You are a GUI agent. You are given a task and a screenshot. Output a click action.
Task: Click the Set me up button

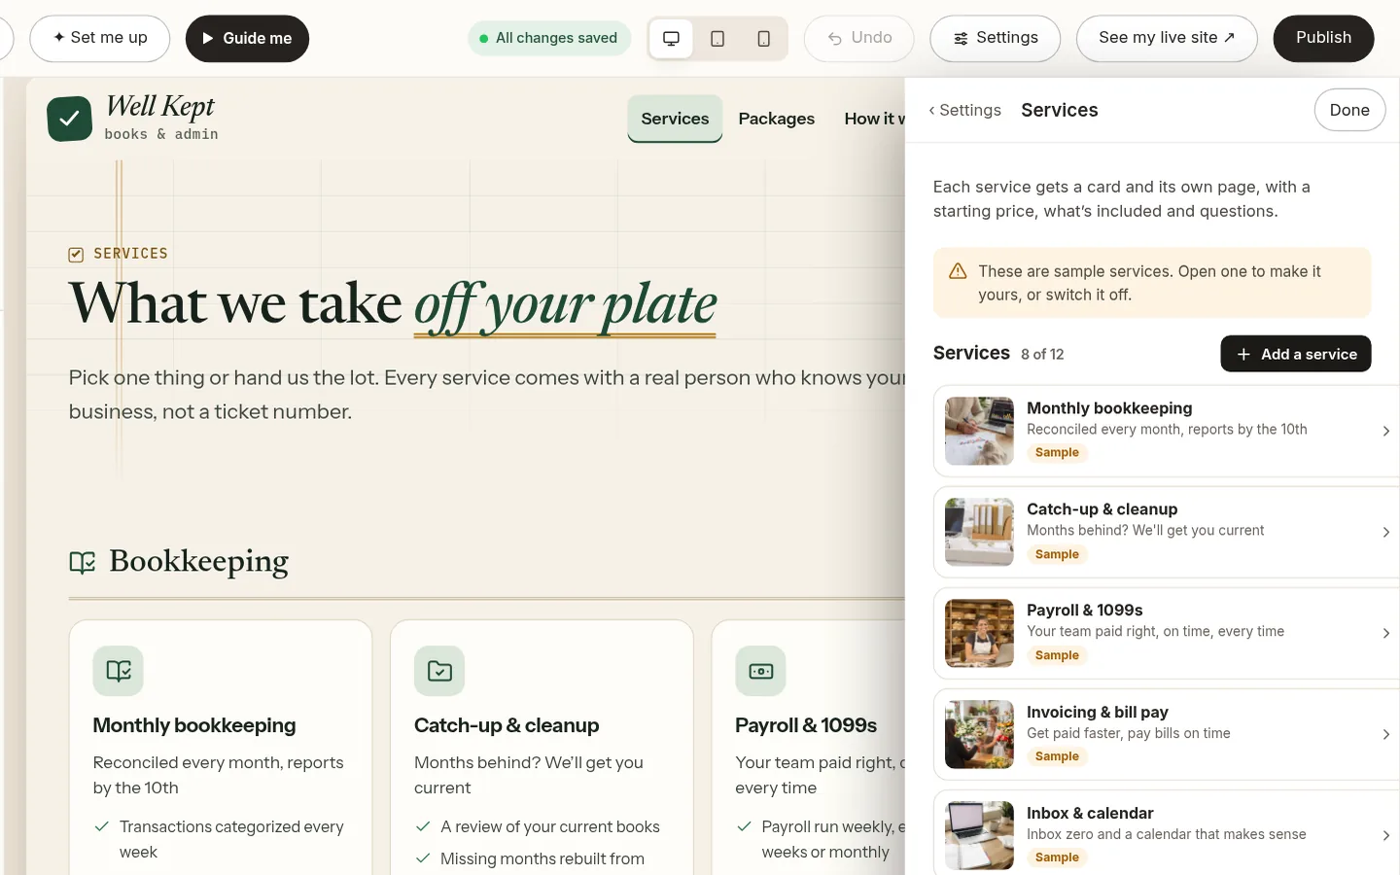coord(100,38)
